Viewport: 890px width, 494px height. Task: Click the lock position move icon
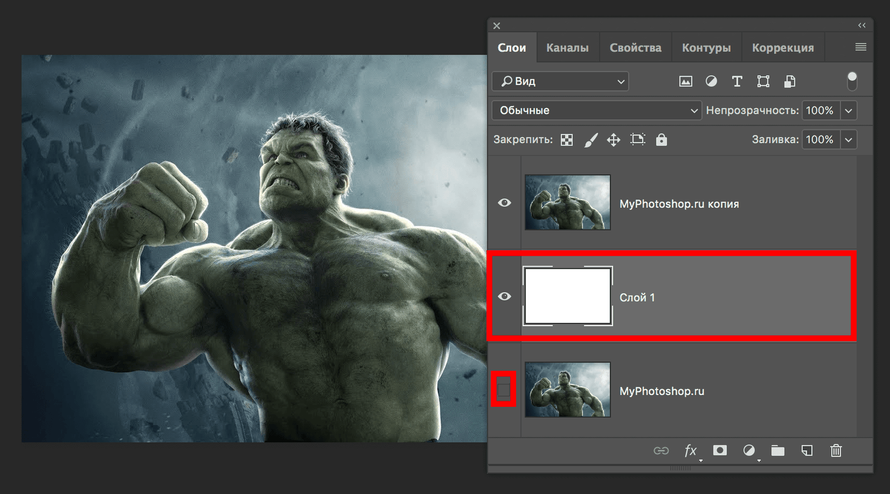tap(613, 139)
